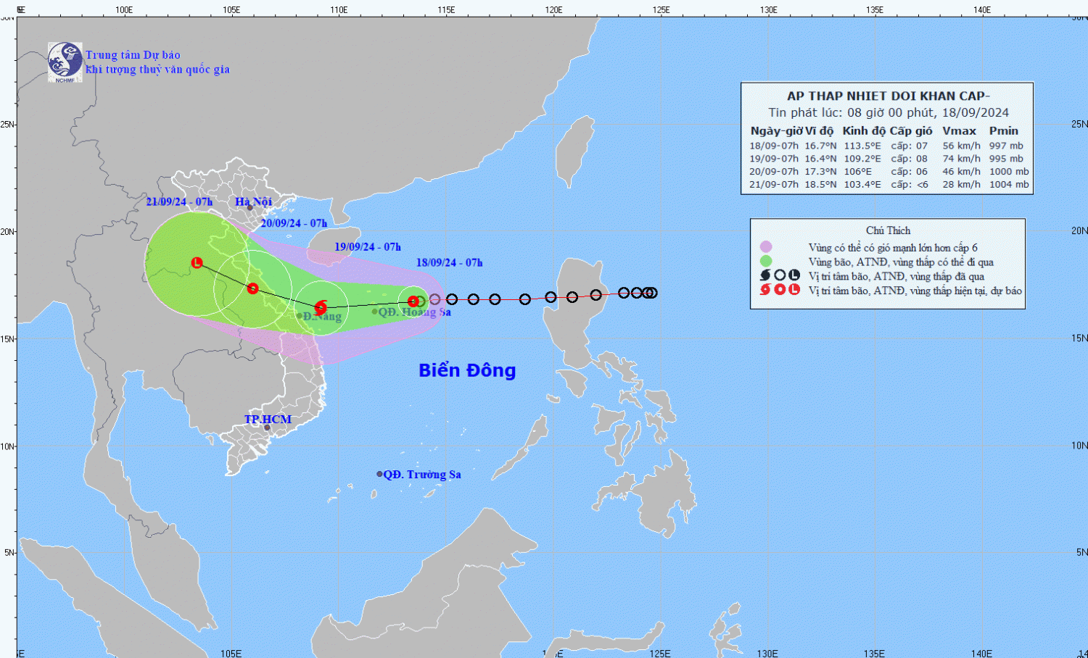Click the easternmost black past-track circle
The image size is (1088, 658).
(x=651, y=293)
